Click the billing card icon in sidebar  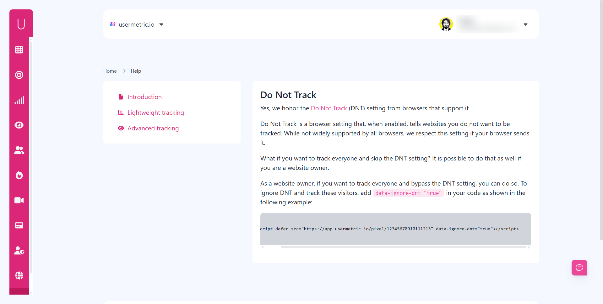click(x=19, y=225)
